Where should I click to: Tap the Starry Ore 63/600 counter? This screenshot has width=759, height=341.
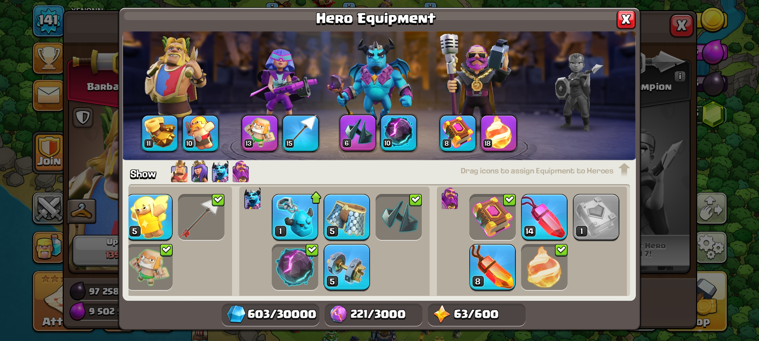[x=476, y=314]
